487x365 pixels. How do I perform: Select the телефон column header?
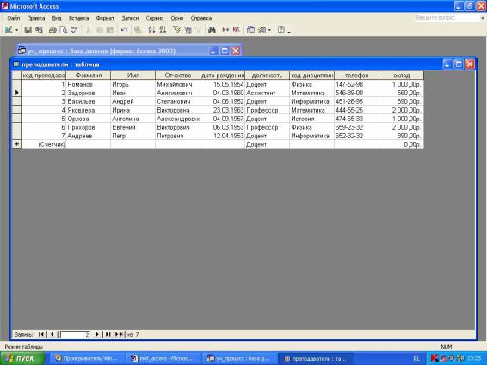click(356, 76)
